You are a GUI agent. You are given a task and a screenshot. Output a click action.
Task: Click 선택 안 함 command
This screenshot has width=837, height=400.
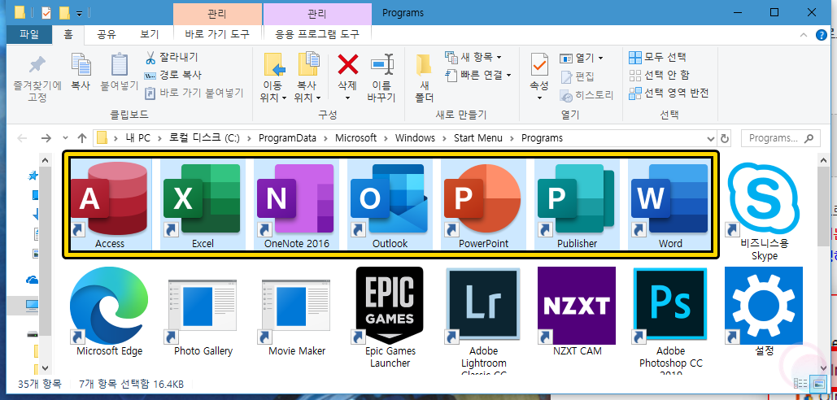pyautogui.click(x=659, y=75)
